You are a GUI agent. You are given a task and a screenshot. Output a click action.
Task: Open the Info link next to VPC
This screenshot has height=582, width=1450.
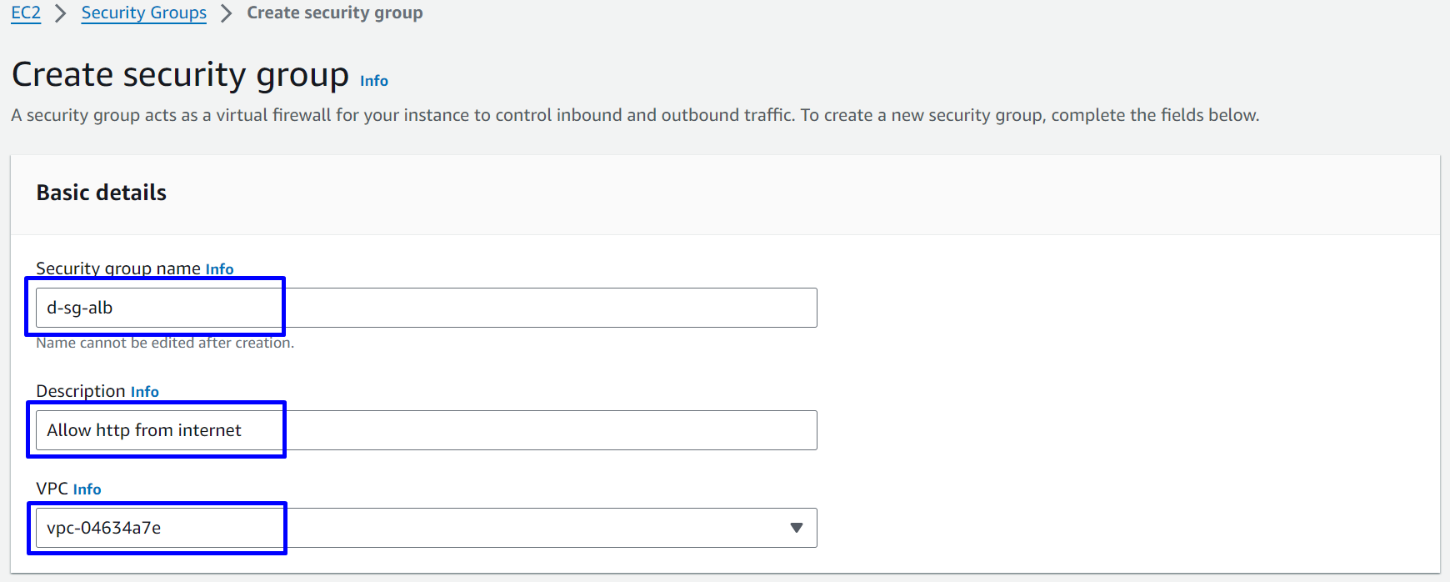pos(87,489)
